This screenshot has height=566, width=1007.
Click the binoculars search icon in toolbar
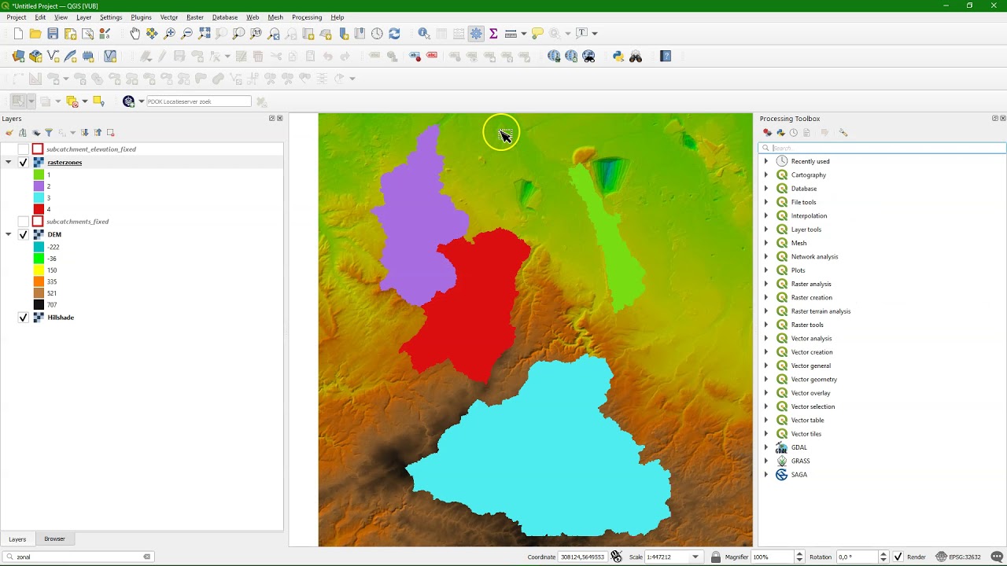636,57
